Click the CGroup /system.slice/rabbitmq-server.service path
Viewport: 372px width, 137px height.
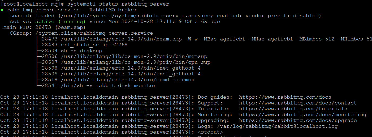(94, 33)
